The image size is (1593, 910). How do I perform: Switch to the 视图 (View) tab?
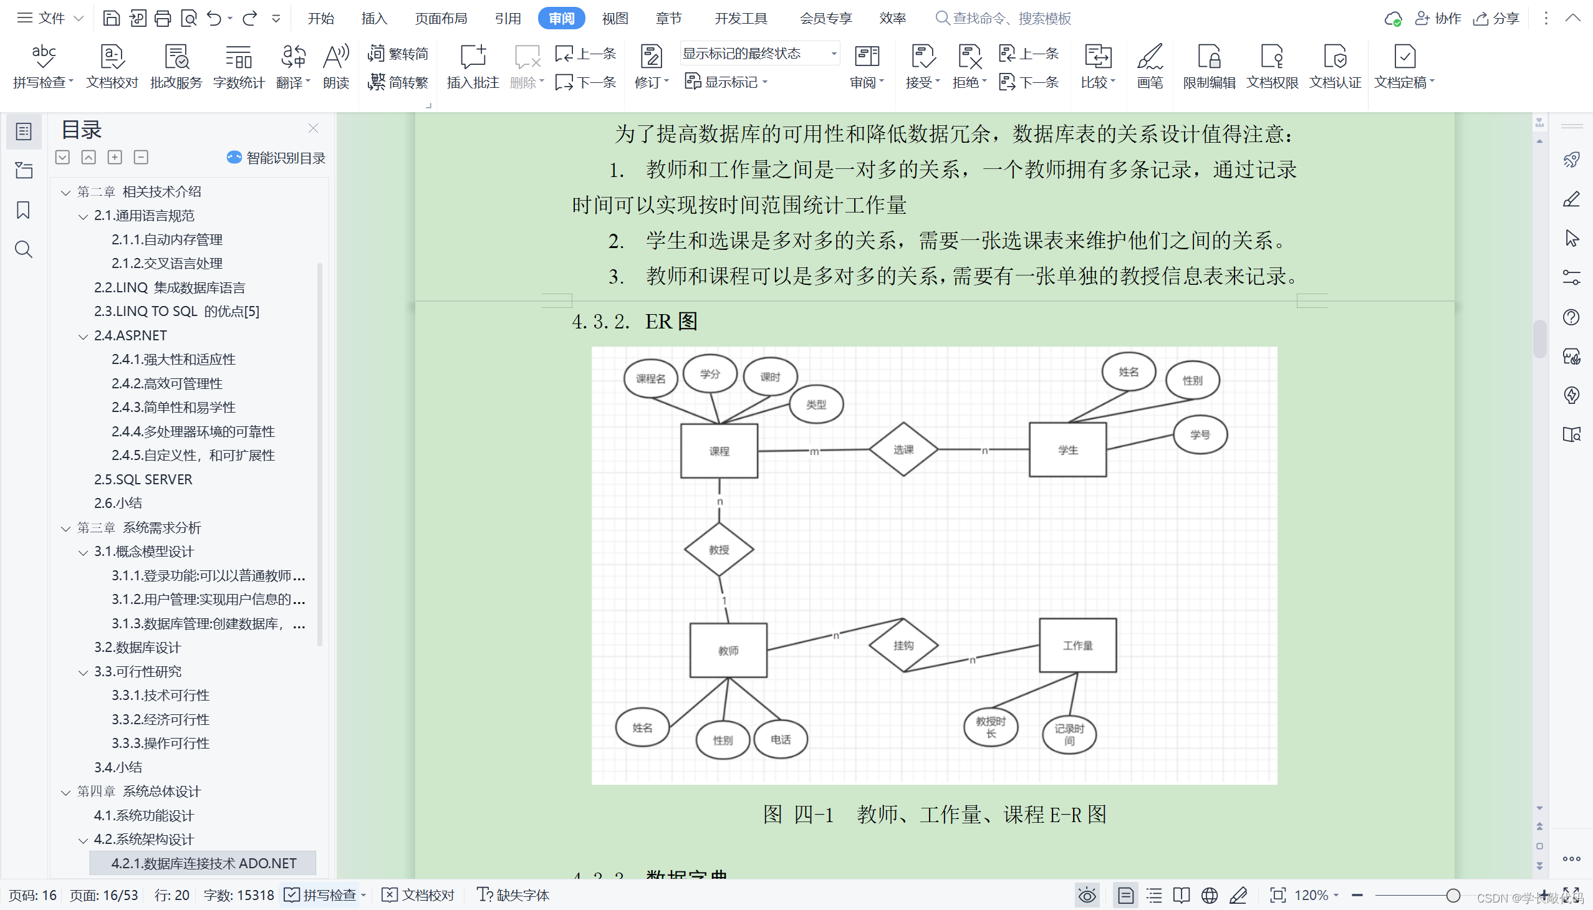click(615, 18)
